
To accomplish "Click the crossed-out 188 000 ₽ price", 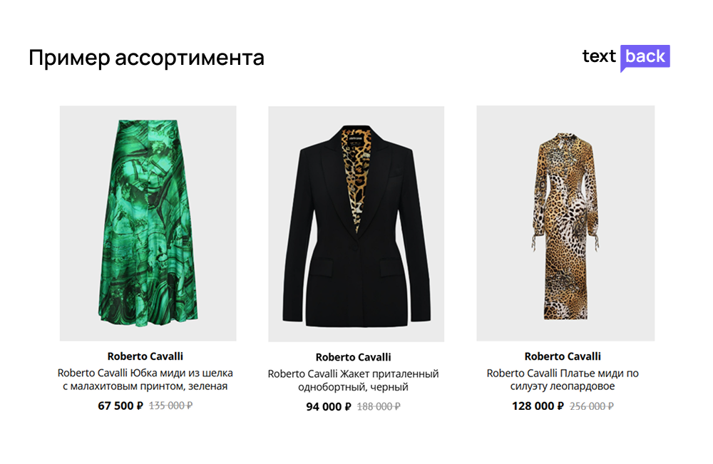I will pyautogui.click(x=379, y=406).
